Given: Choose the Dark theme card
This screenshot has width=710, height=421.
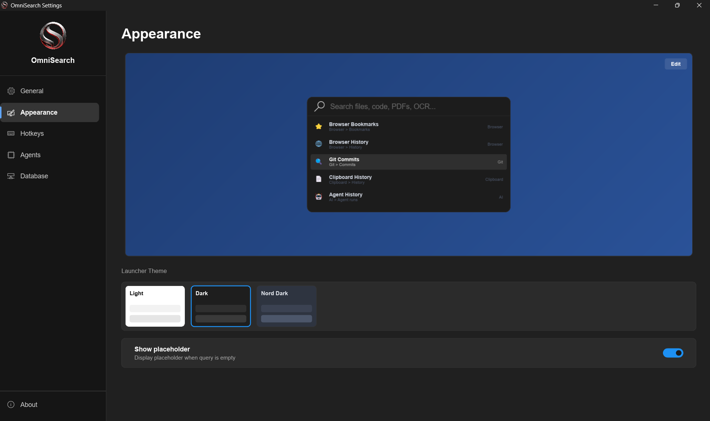Looking at the screenshot, I should pos(221,306).
